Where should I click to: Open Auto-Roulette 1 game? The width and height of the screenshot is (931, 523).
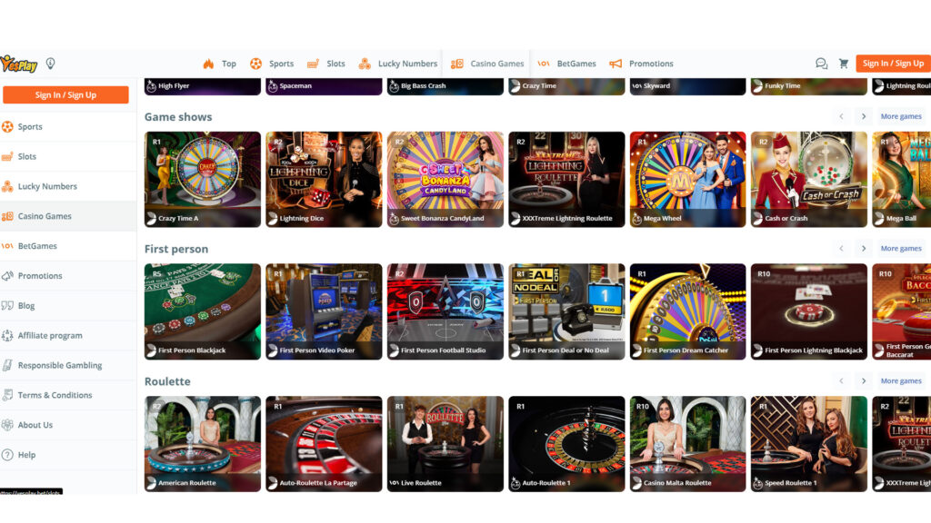566,443
